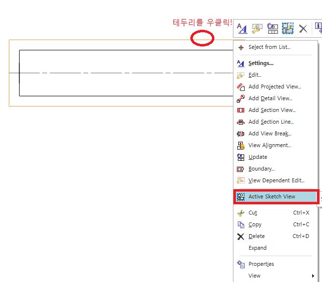
Task: Click the orange drawing view border
Action: 122,40
